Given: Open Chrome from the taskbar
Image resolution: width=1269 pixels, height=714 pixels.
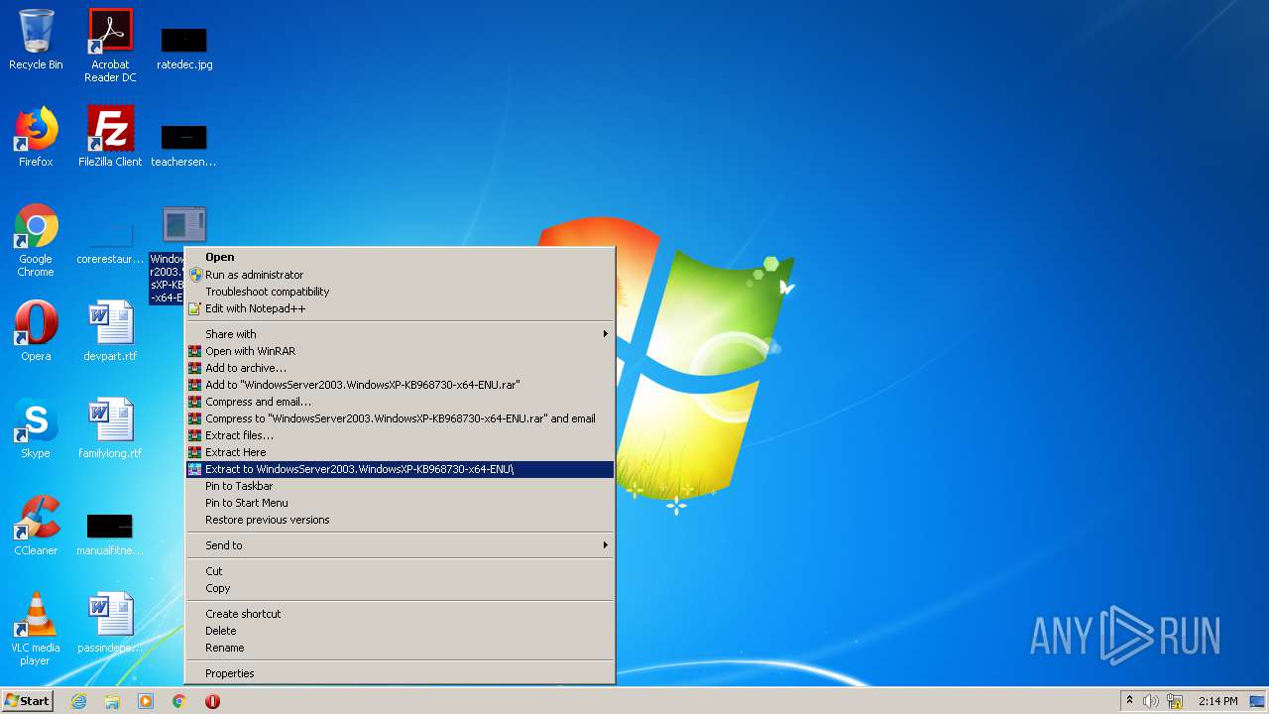Looking at the screenshot, I should 179,701.
